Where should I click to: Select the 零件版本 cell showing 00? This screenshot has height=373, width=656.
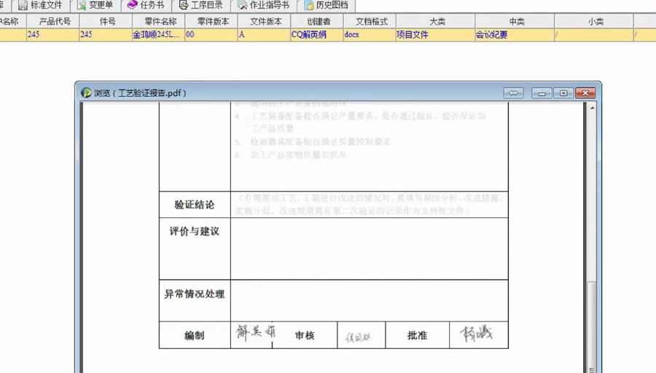pyautogui.click(x=211, y=35)
